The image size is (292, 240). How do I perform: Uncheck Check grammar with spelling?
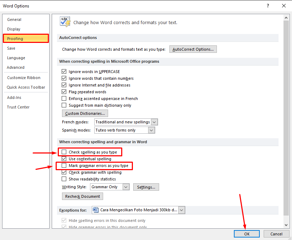64,172
